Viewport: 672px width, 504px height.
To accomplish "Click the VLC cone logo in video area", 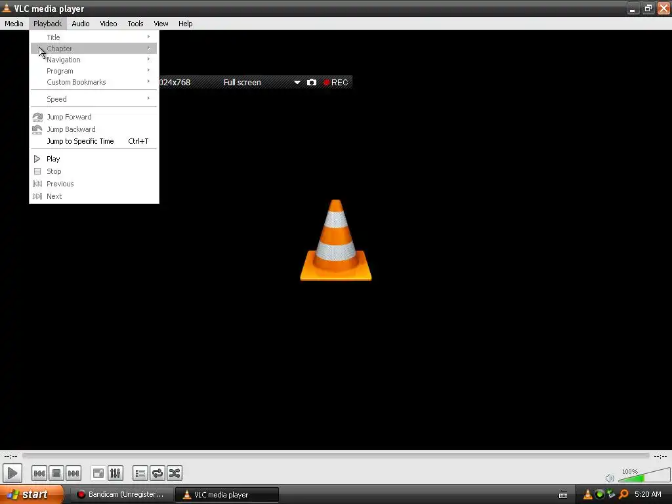I will [x=335, y=240].
